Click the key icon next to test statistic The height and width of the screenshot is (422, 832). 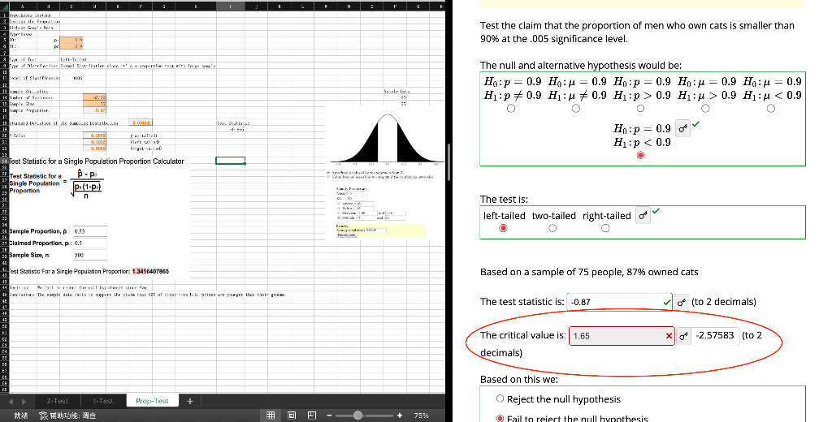pos(682,302)
